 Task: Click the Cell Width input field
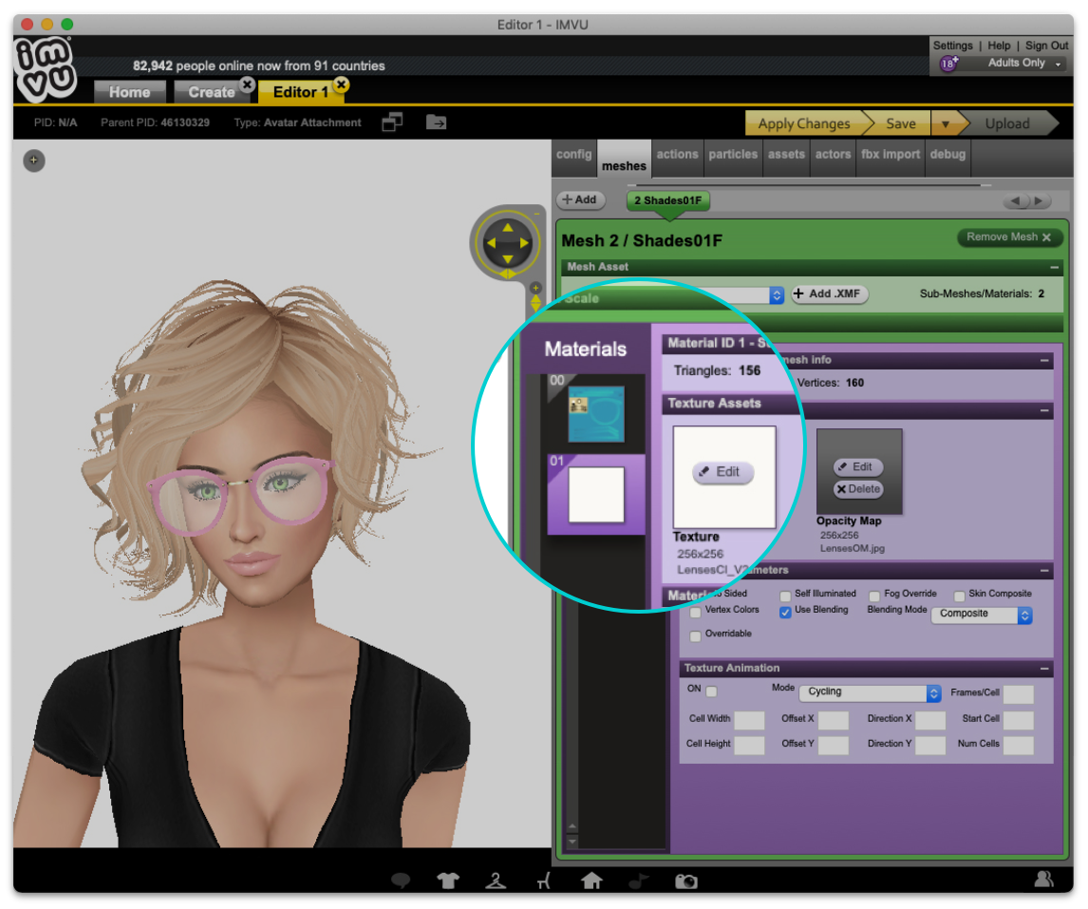click(749, 720)
